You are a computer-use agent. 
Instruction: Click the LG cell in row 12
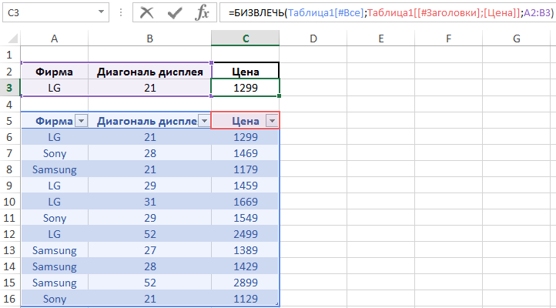click(54, 234)
